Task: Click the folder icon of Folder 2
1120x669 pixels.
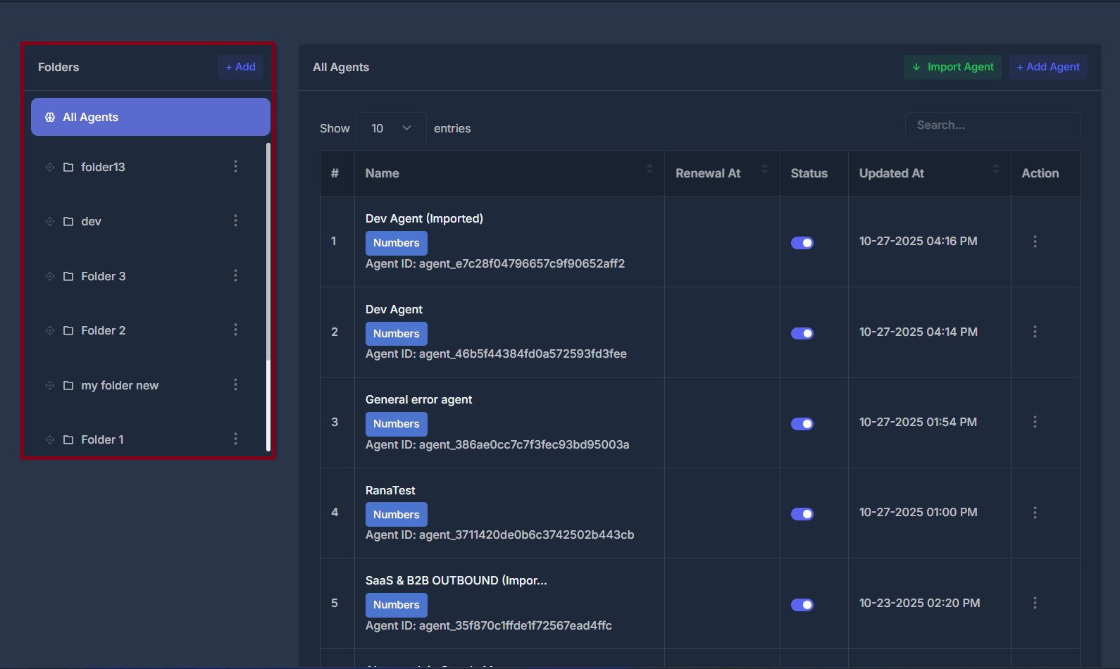Action: pyautogui.click(x=68, y=330)
